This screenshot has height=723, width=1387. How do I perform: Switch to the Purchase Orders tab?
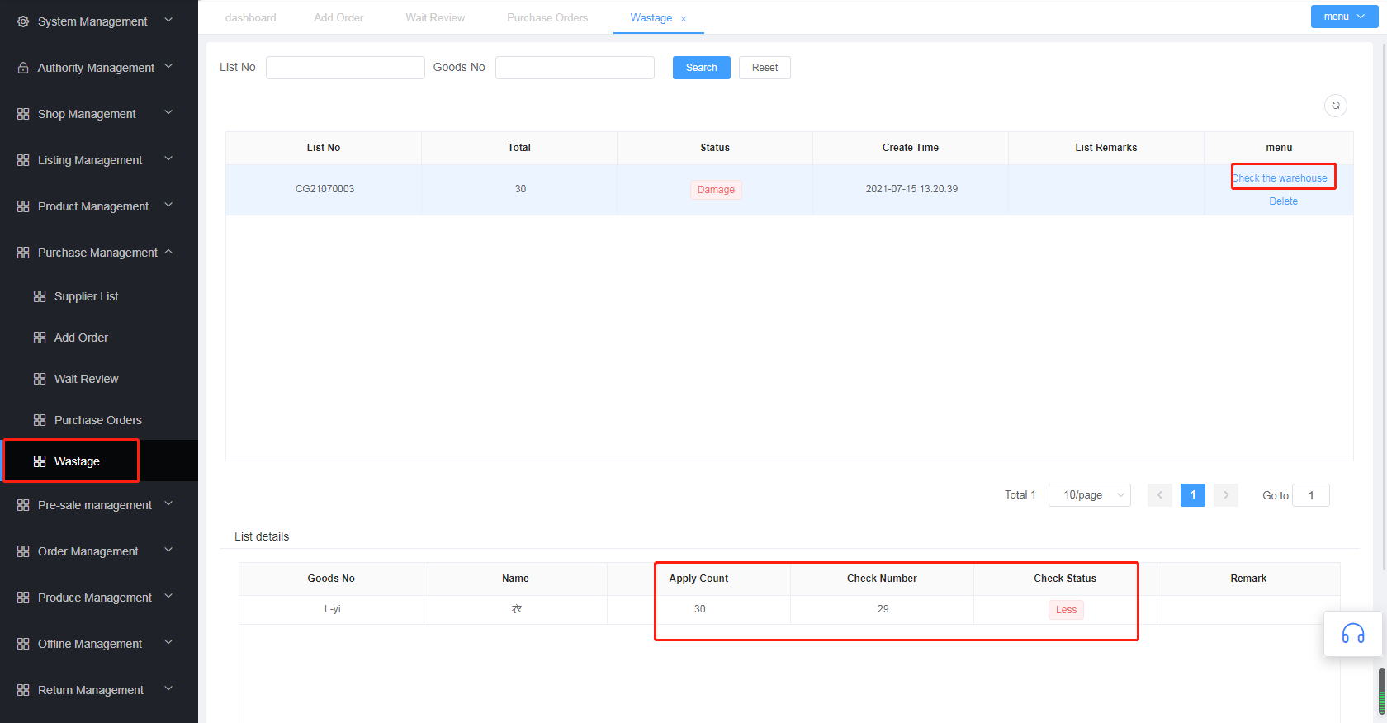tap(547, 18)
